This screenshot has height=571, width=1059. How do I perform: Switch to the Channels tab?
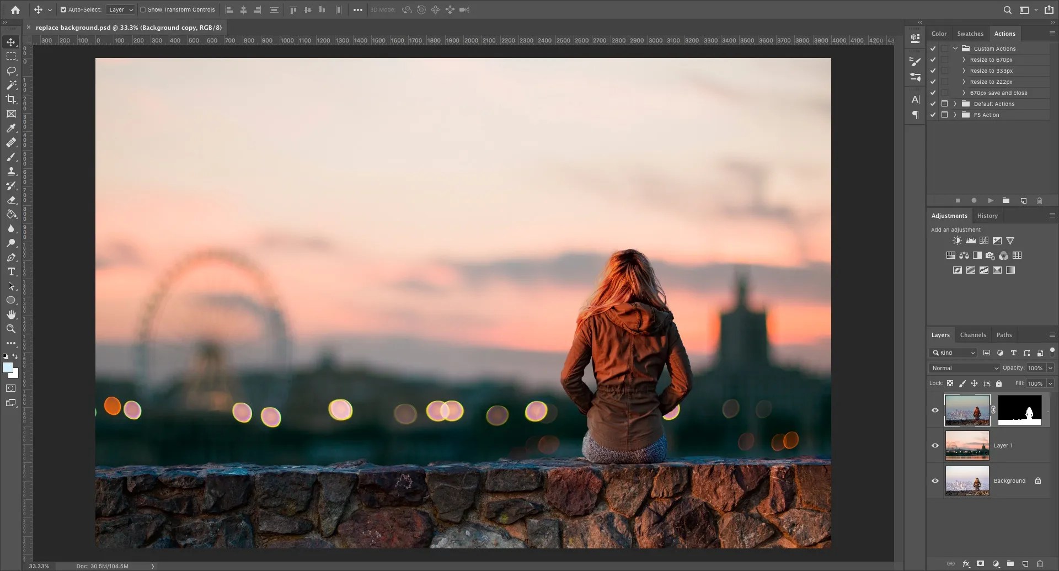point(972,335)
